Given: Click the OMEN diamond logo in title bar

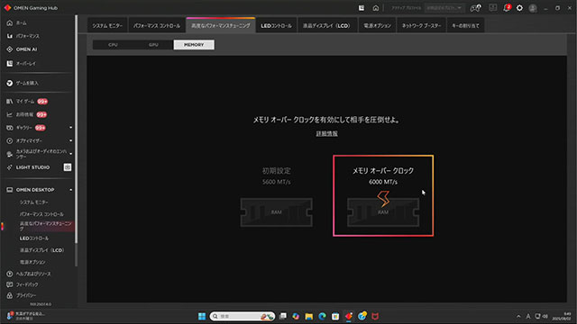Looking at the screenshot, I should 7,8.
